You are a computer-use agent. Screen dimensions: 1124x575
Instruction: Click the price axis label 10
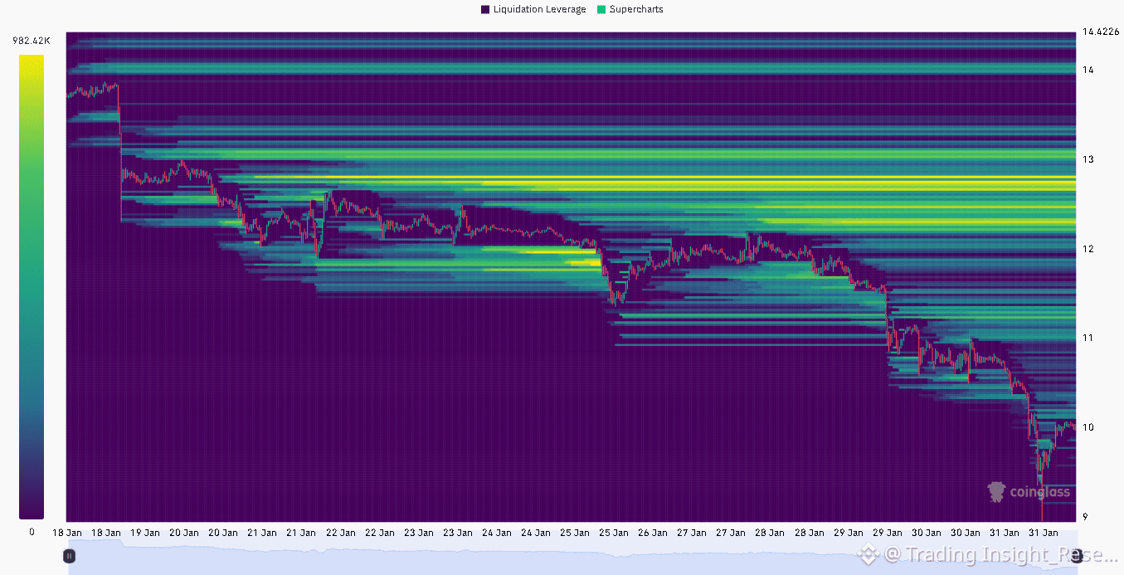(1087, 427)
